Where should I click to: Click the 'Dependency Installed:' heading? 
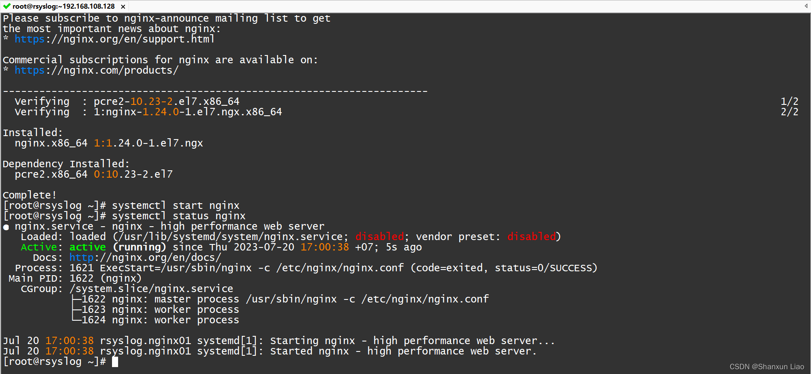click(66, 164)
